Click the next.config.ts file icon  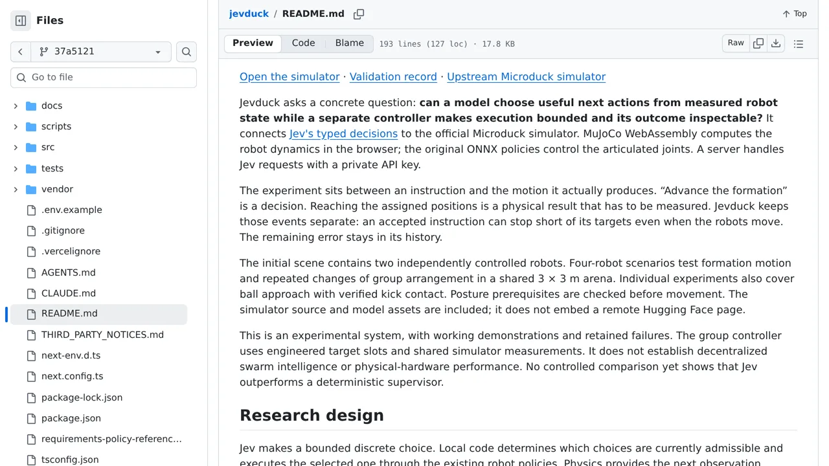[x=31, y=377]
